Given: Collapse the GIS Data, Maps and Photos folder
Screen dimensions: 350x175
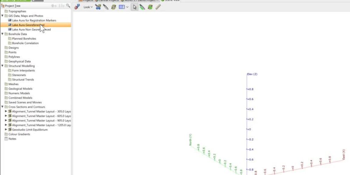Looking at the screenshot, I should [x=2, y=16].
